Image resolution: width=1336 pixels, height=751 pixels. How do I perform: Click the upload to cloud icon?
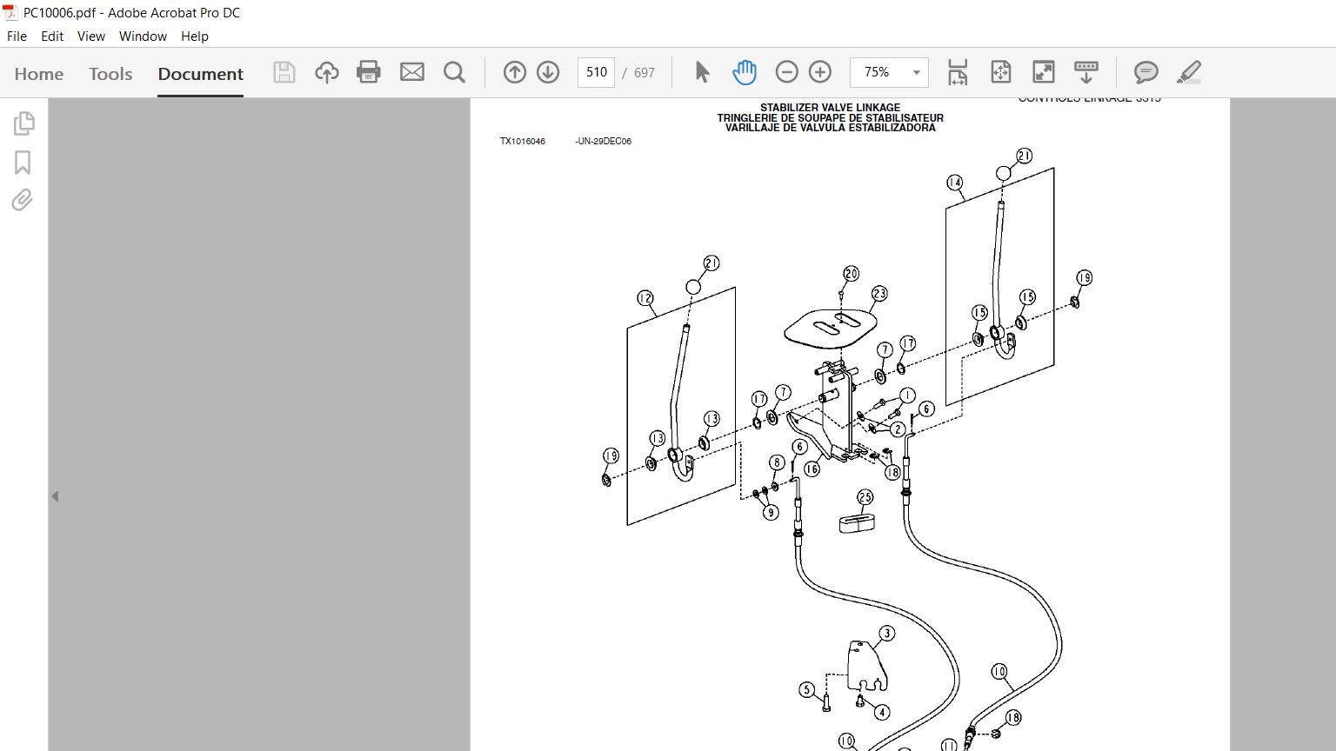(x=327, y=72)
